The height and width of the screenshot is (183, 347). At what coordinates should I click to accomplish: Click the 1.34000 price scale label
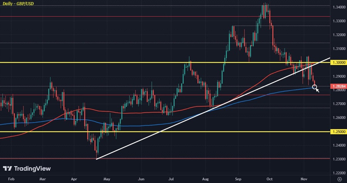(x=338, y=7)
